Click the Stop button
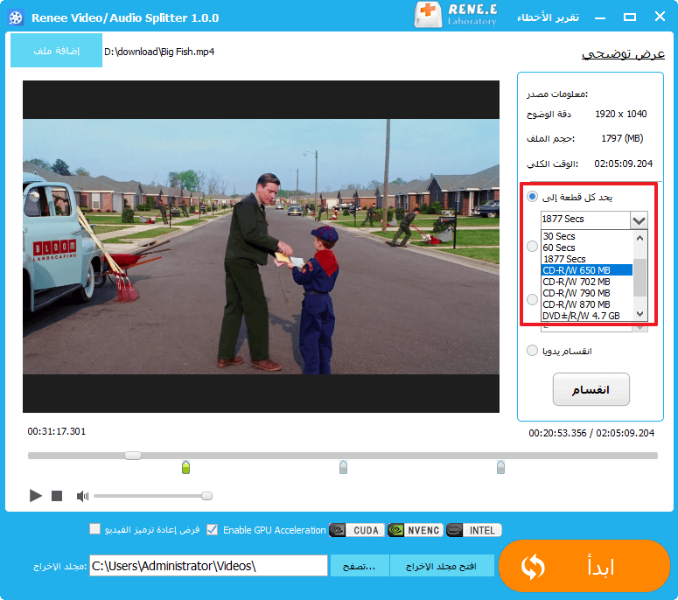Viewport: 678px width, 600px height. (57, 496)
